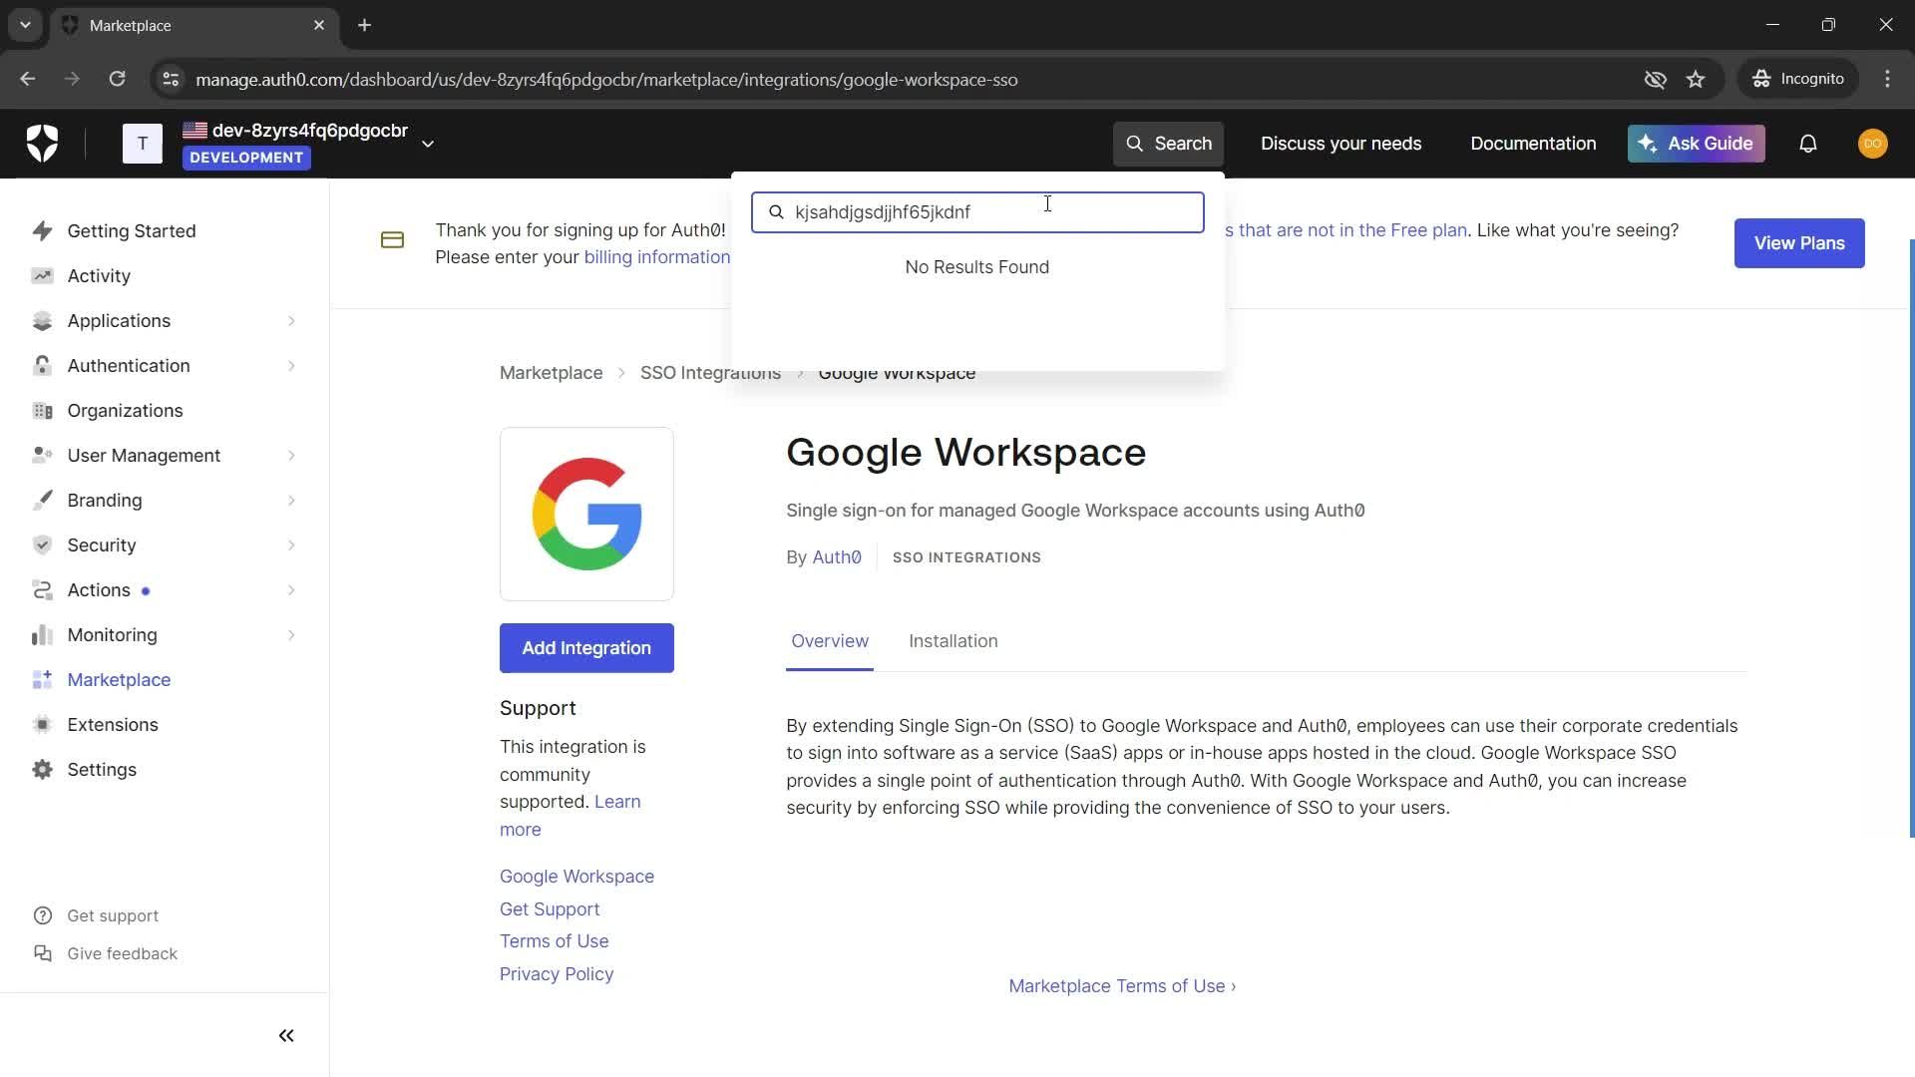Image resolution: width=1915 pixels, height=1077 pixels.
Task: Go to Marketplace breadcrumb
Action: 551,373
